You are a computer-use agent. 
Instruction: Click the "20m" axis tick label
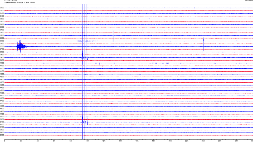(x=170, y=141)
